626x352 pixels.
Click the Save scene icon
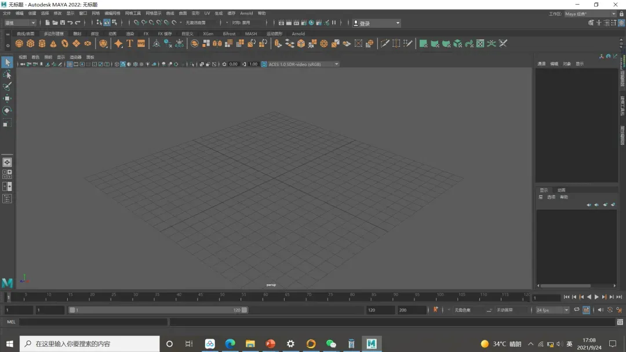62,23
